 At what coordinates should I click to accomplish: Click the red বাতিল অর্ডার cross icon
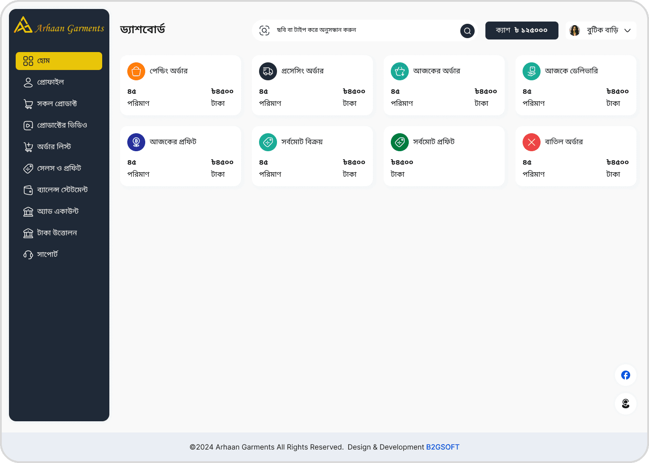point(532,142)
